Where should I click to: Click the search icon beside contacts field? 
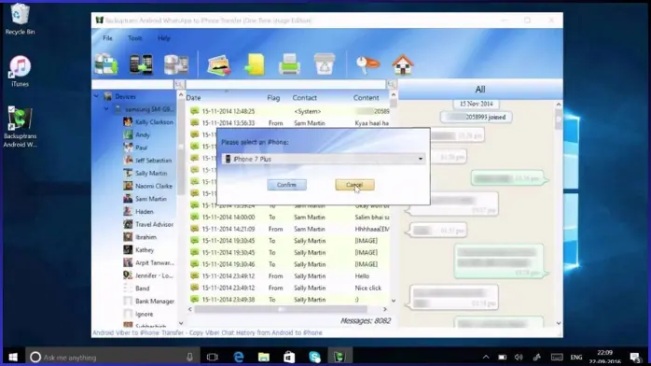179,84
